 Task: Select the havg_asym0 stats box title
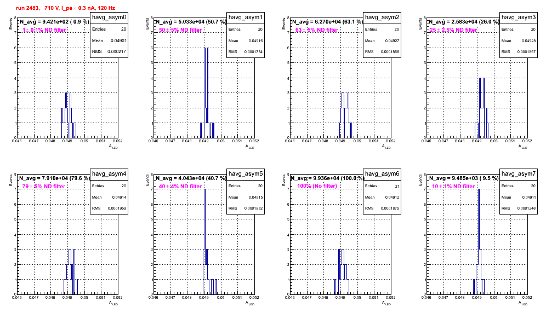(x=109, y=18)
